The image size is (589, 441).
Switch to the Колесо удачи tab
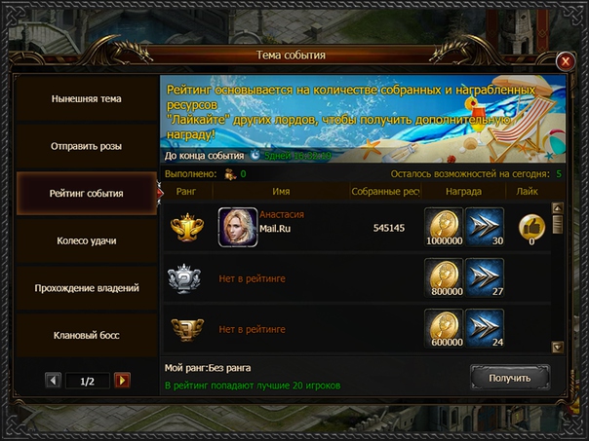(x=87, y=240)
